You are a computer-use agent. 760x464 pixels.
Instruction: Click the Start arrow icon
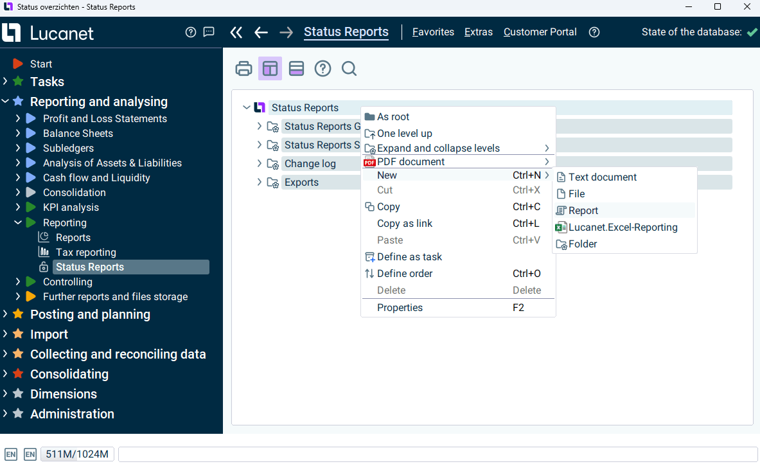point(18,64)
